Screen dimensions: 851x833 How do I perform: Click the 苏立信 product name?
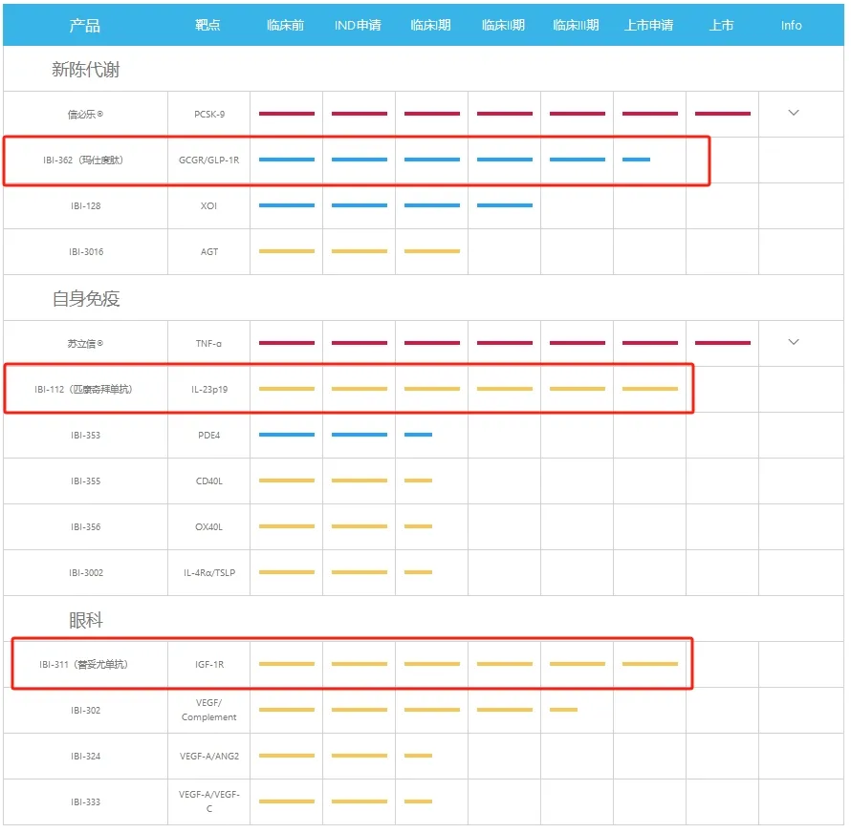[x=84, y=344]
